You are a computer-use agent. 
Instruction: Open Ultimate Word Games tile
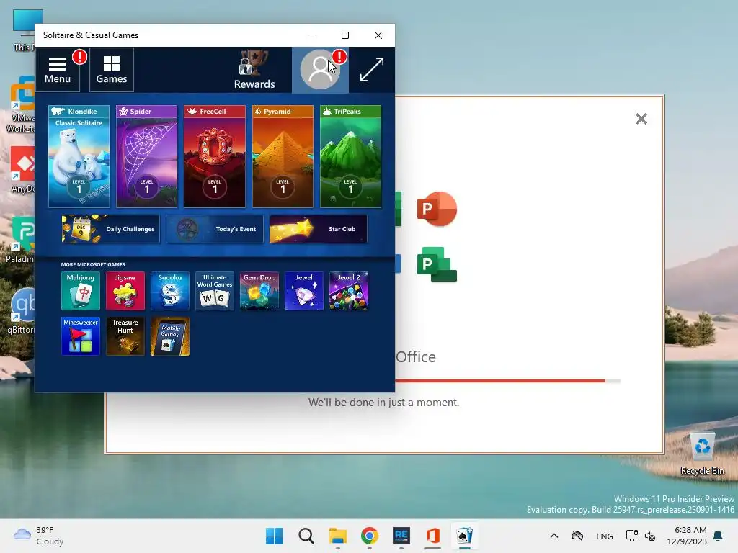[x=215, y=291]
